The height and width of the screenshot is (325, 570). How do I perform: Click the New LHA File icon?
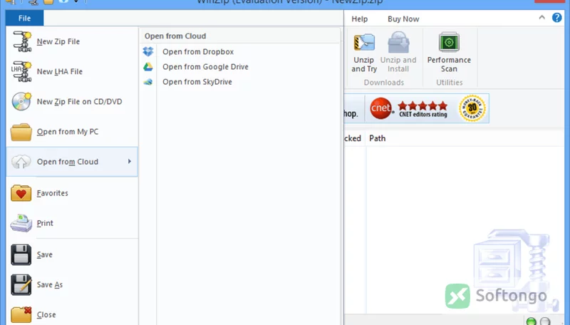pyautogui.click(x=21, y=71)
